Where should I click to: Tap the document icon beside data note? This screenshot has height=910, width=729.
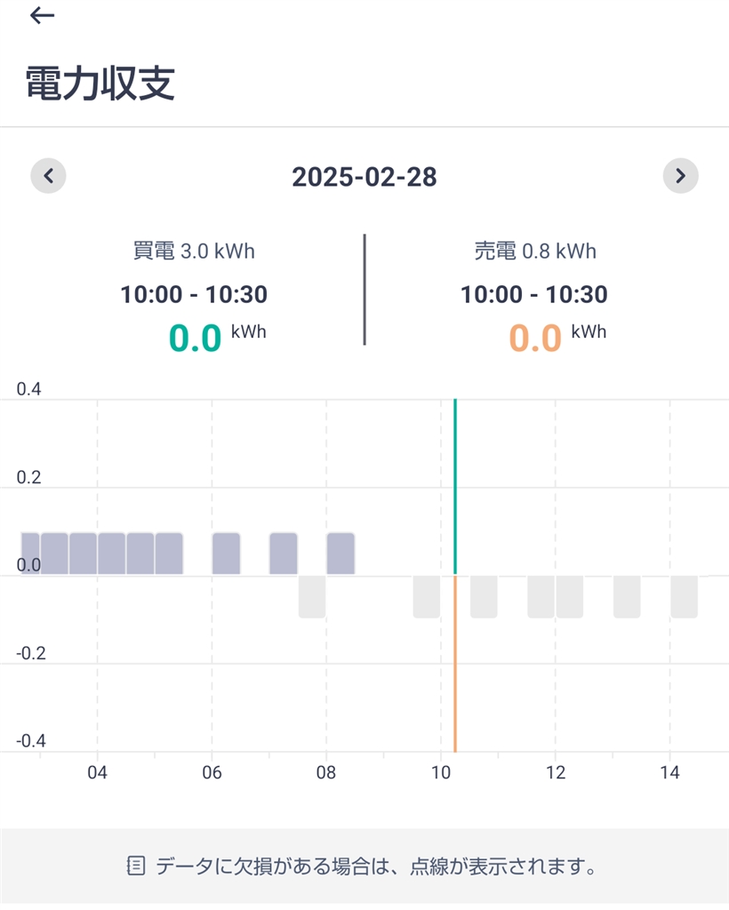[136, 866]
